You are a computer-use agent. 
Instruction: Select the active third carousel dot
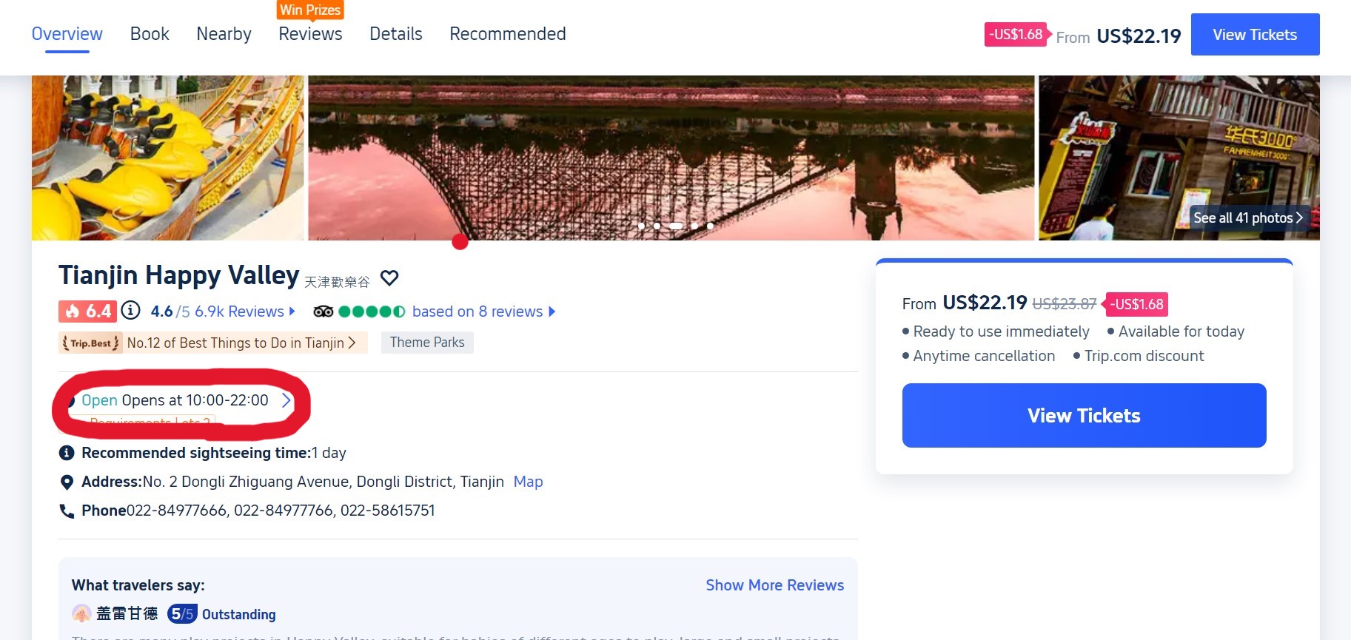676,226
